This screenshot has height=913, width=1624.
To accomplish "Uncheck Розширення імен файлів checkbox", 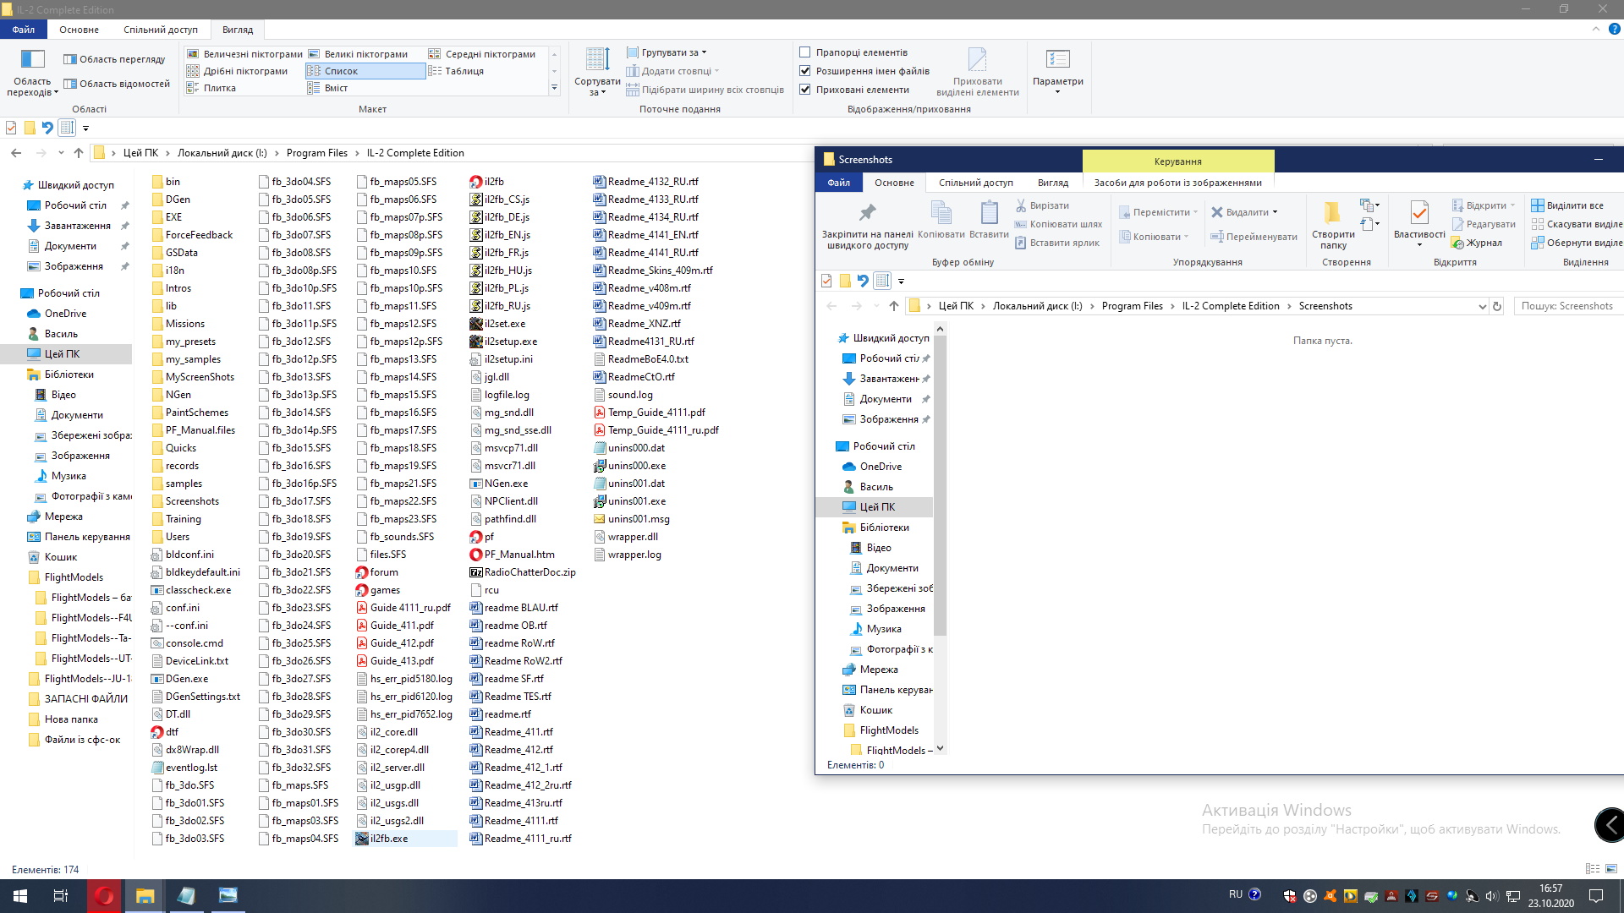I will coord(805,71).
